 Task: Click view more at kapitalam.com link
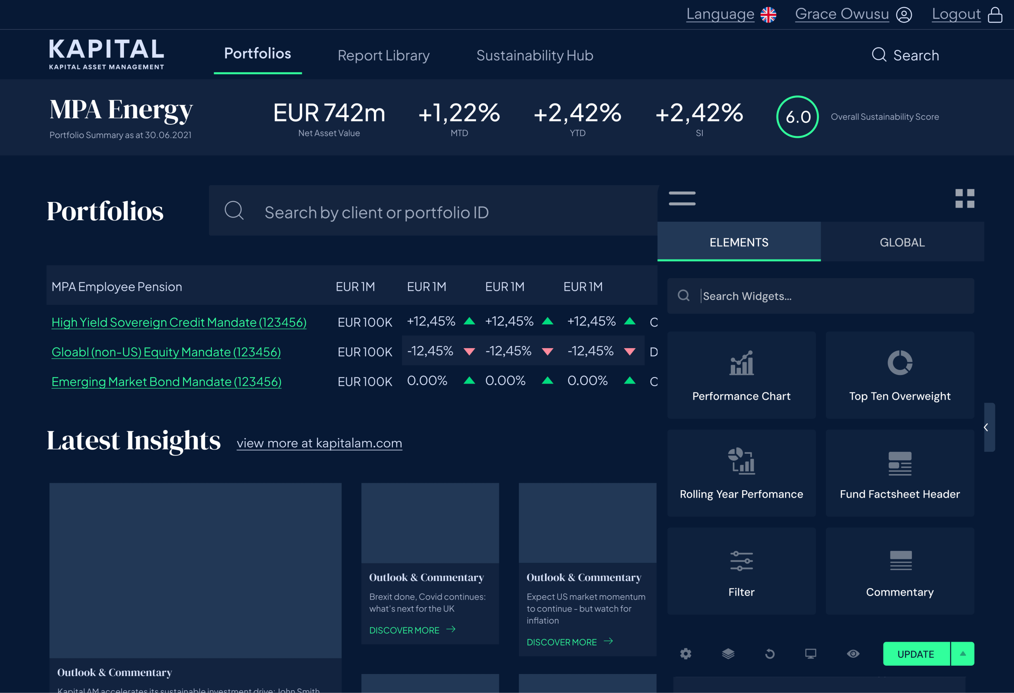pyautogui.click(x=319, y=443)
